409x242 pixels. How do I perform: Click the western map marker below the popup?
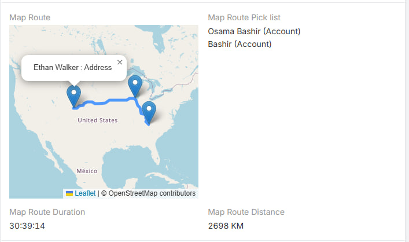73,95
